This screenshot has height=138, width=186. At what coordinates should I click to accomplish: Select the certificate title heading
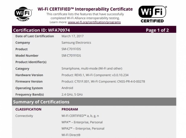pyautogui.click(x=85, y=9)
